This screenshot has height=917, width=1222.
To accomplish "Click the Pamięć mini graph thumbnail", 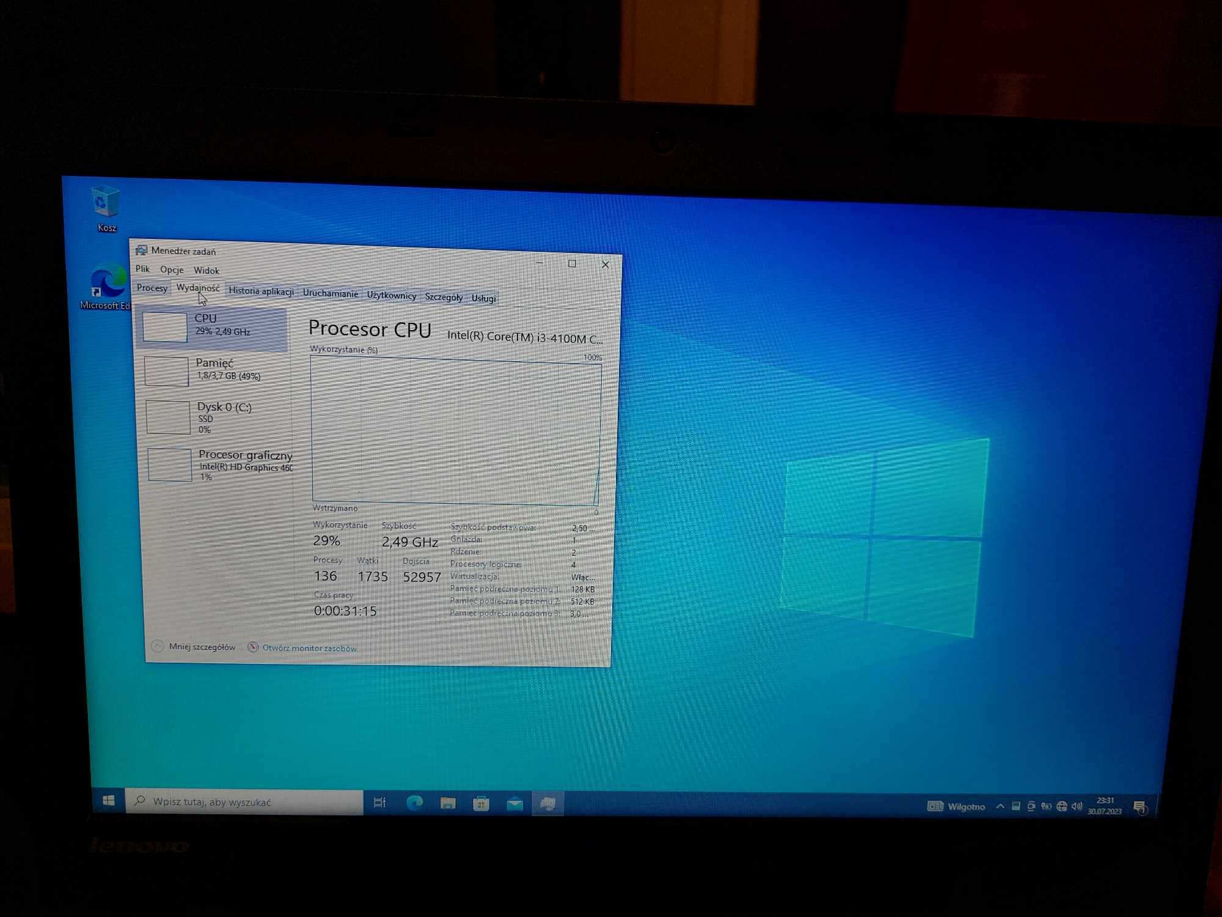I will click(x=166, y=371).
